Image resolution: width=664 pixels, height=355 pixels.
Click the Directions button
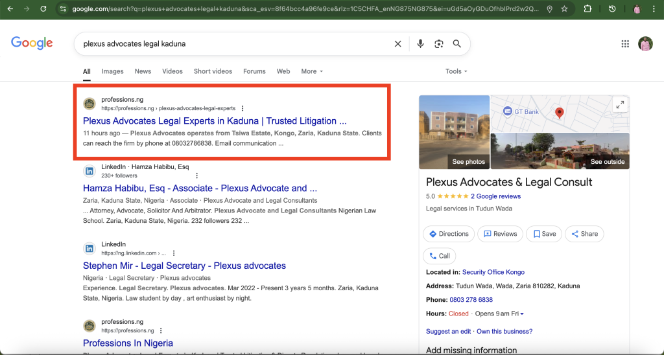[x=449, y=234]
